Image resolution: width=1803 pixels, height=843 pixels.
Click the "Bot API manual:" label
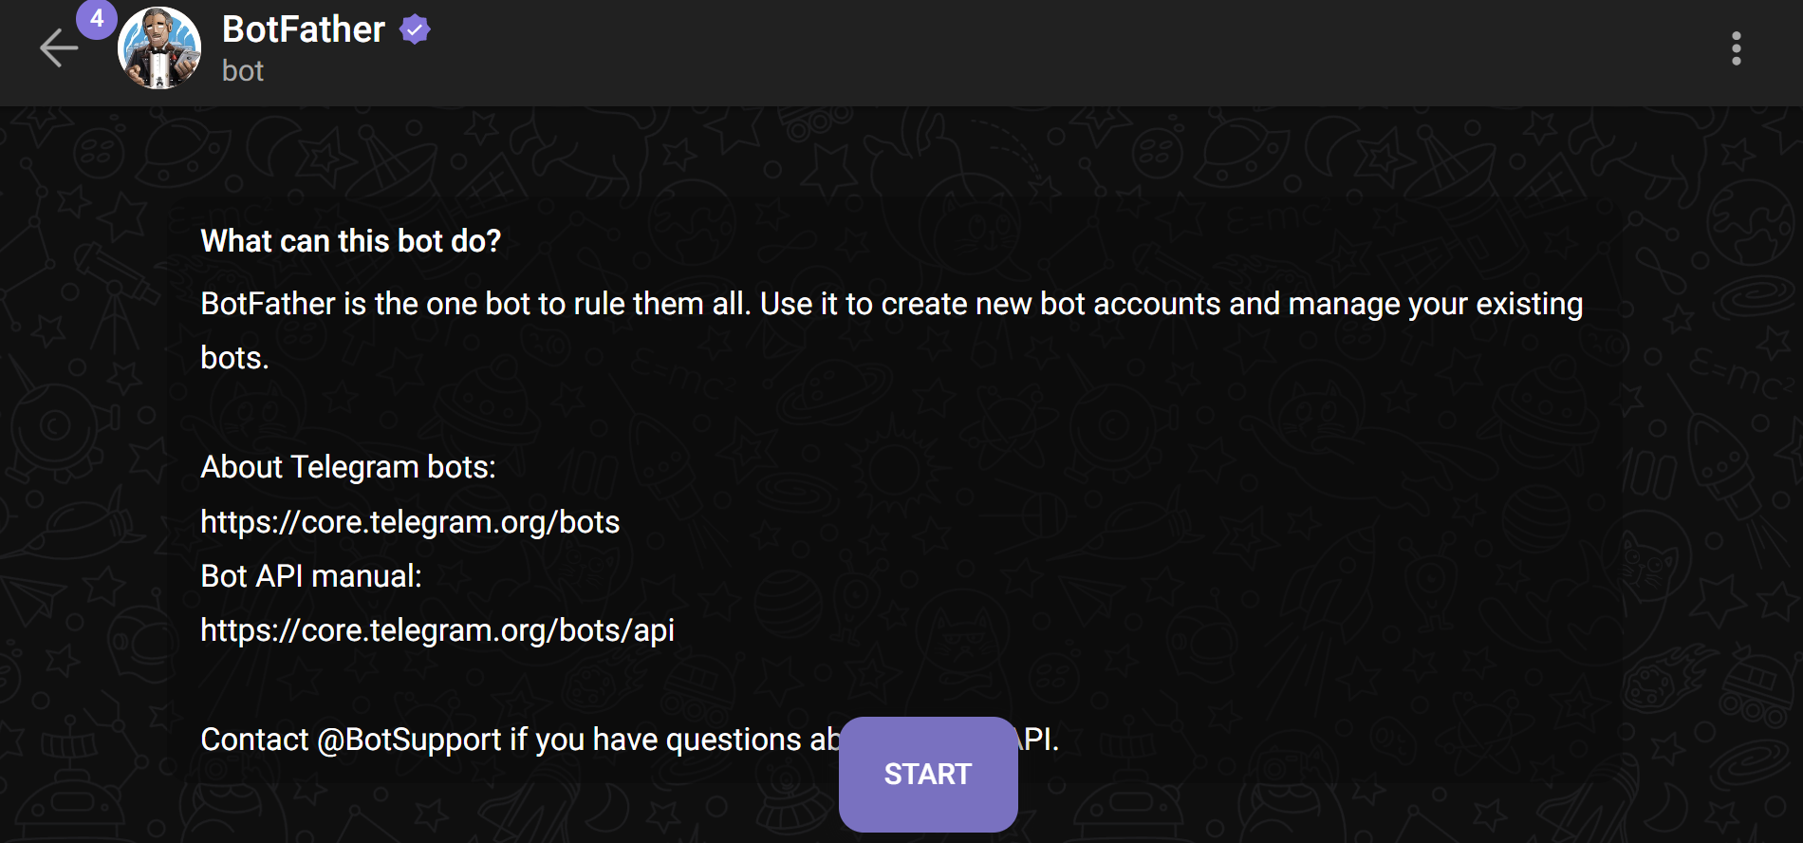click(x=311, y=576)
